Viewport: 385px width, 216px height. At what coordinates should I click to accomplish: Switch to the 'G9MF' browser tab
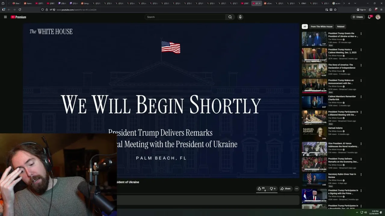point(303,3)
